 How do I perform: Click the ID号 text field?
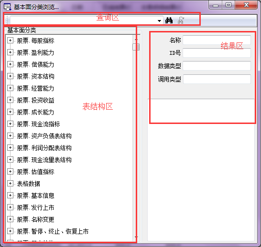(217, 53)
